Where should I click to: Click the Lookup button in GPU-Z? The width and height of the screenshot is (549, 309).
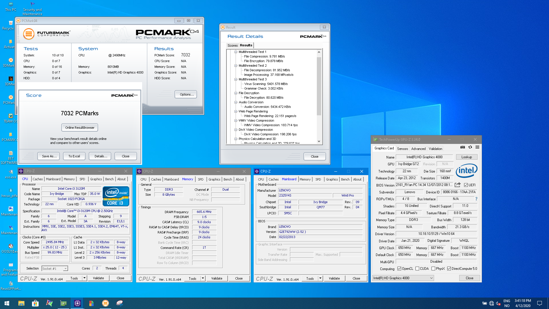(466, 157)
